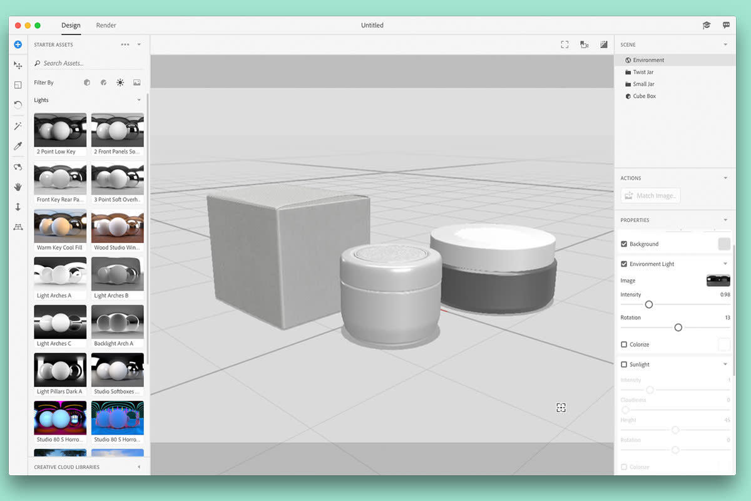Select the Scale tool in left toolbar

point(18,85)
